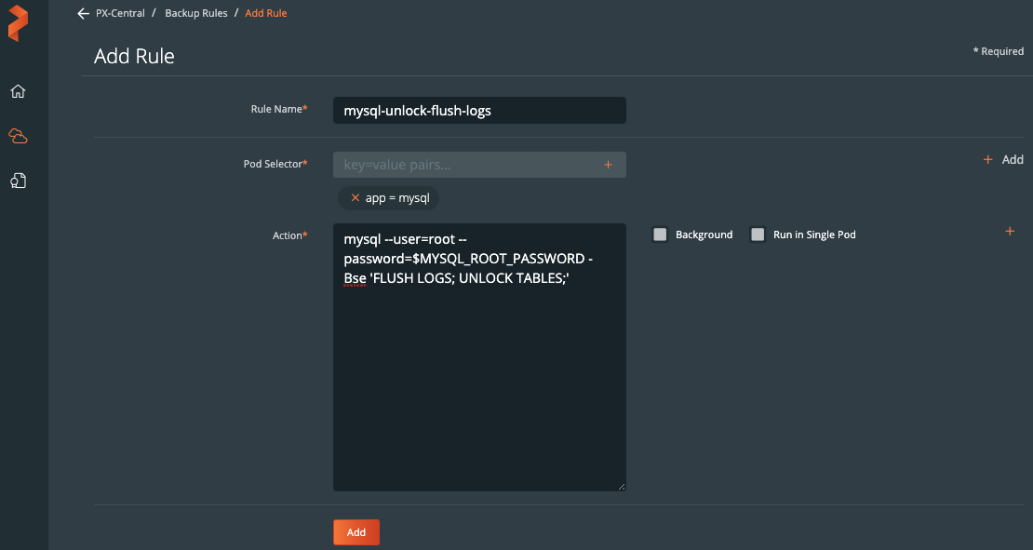Click the back arrow before PX-Central
This screenshot has width=1033, height=550.
click(83, 14)
